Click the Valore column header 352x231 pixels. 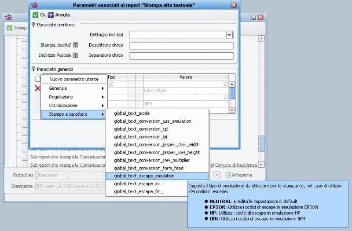(186, 77)
